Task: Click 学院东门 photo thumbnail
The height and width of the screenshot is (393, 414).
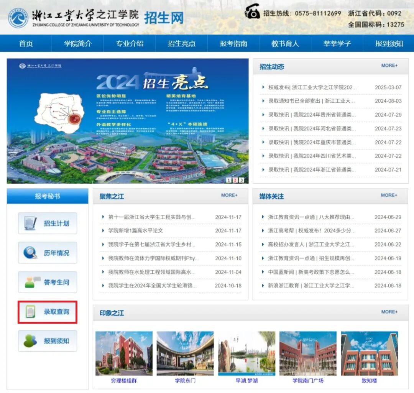Action: (x=185, y=354)
